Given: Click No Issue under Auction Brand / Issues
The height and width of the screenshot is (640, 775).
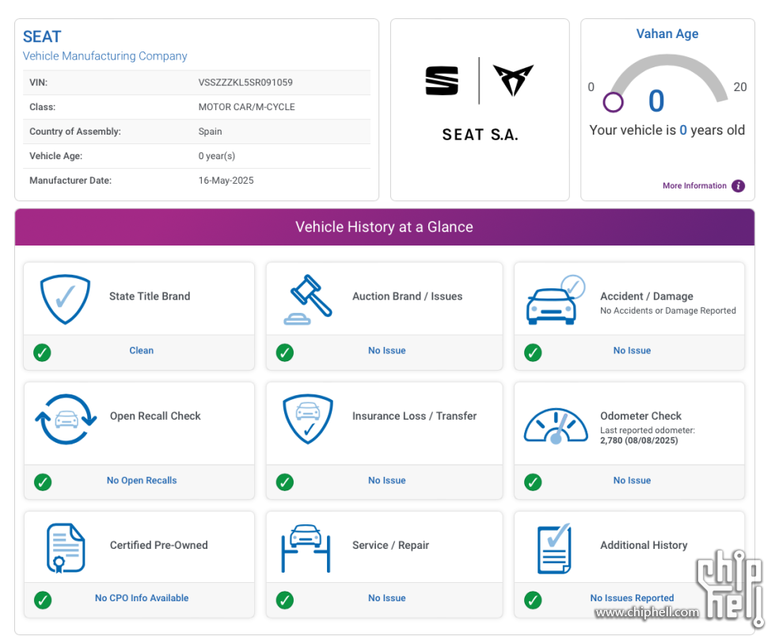Looking at the screenshot, I should coord(386,350).
